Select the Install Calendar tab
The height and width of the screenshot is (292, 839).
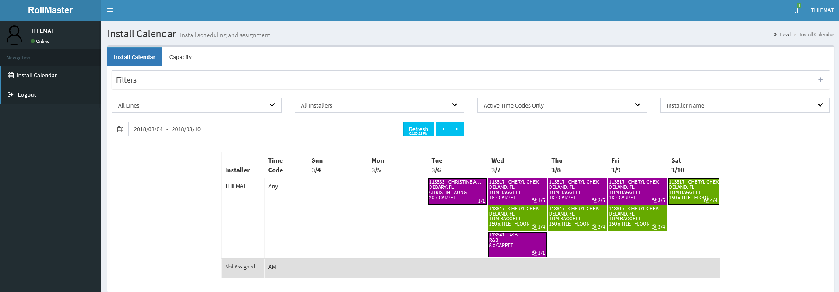pyautogui.click(x=134, y=57)
